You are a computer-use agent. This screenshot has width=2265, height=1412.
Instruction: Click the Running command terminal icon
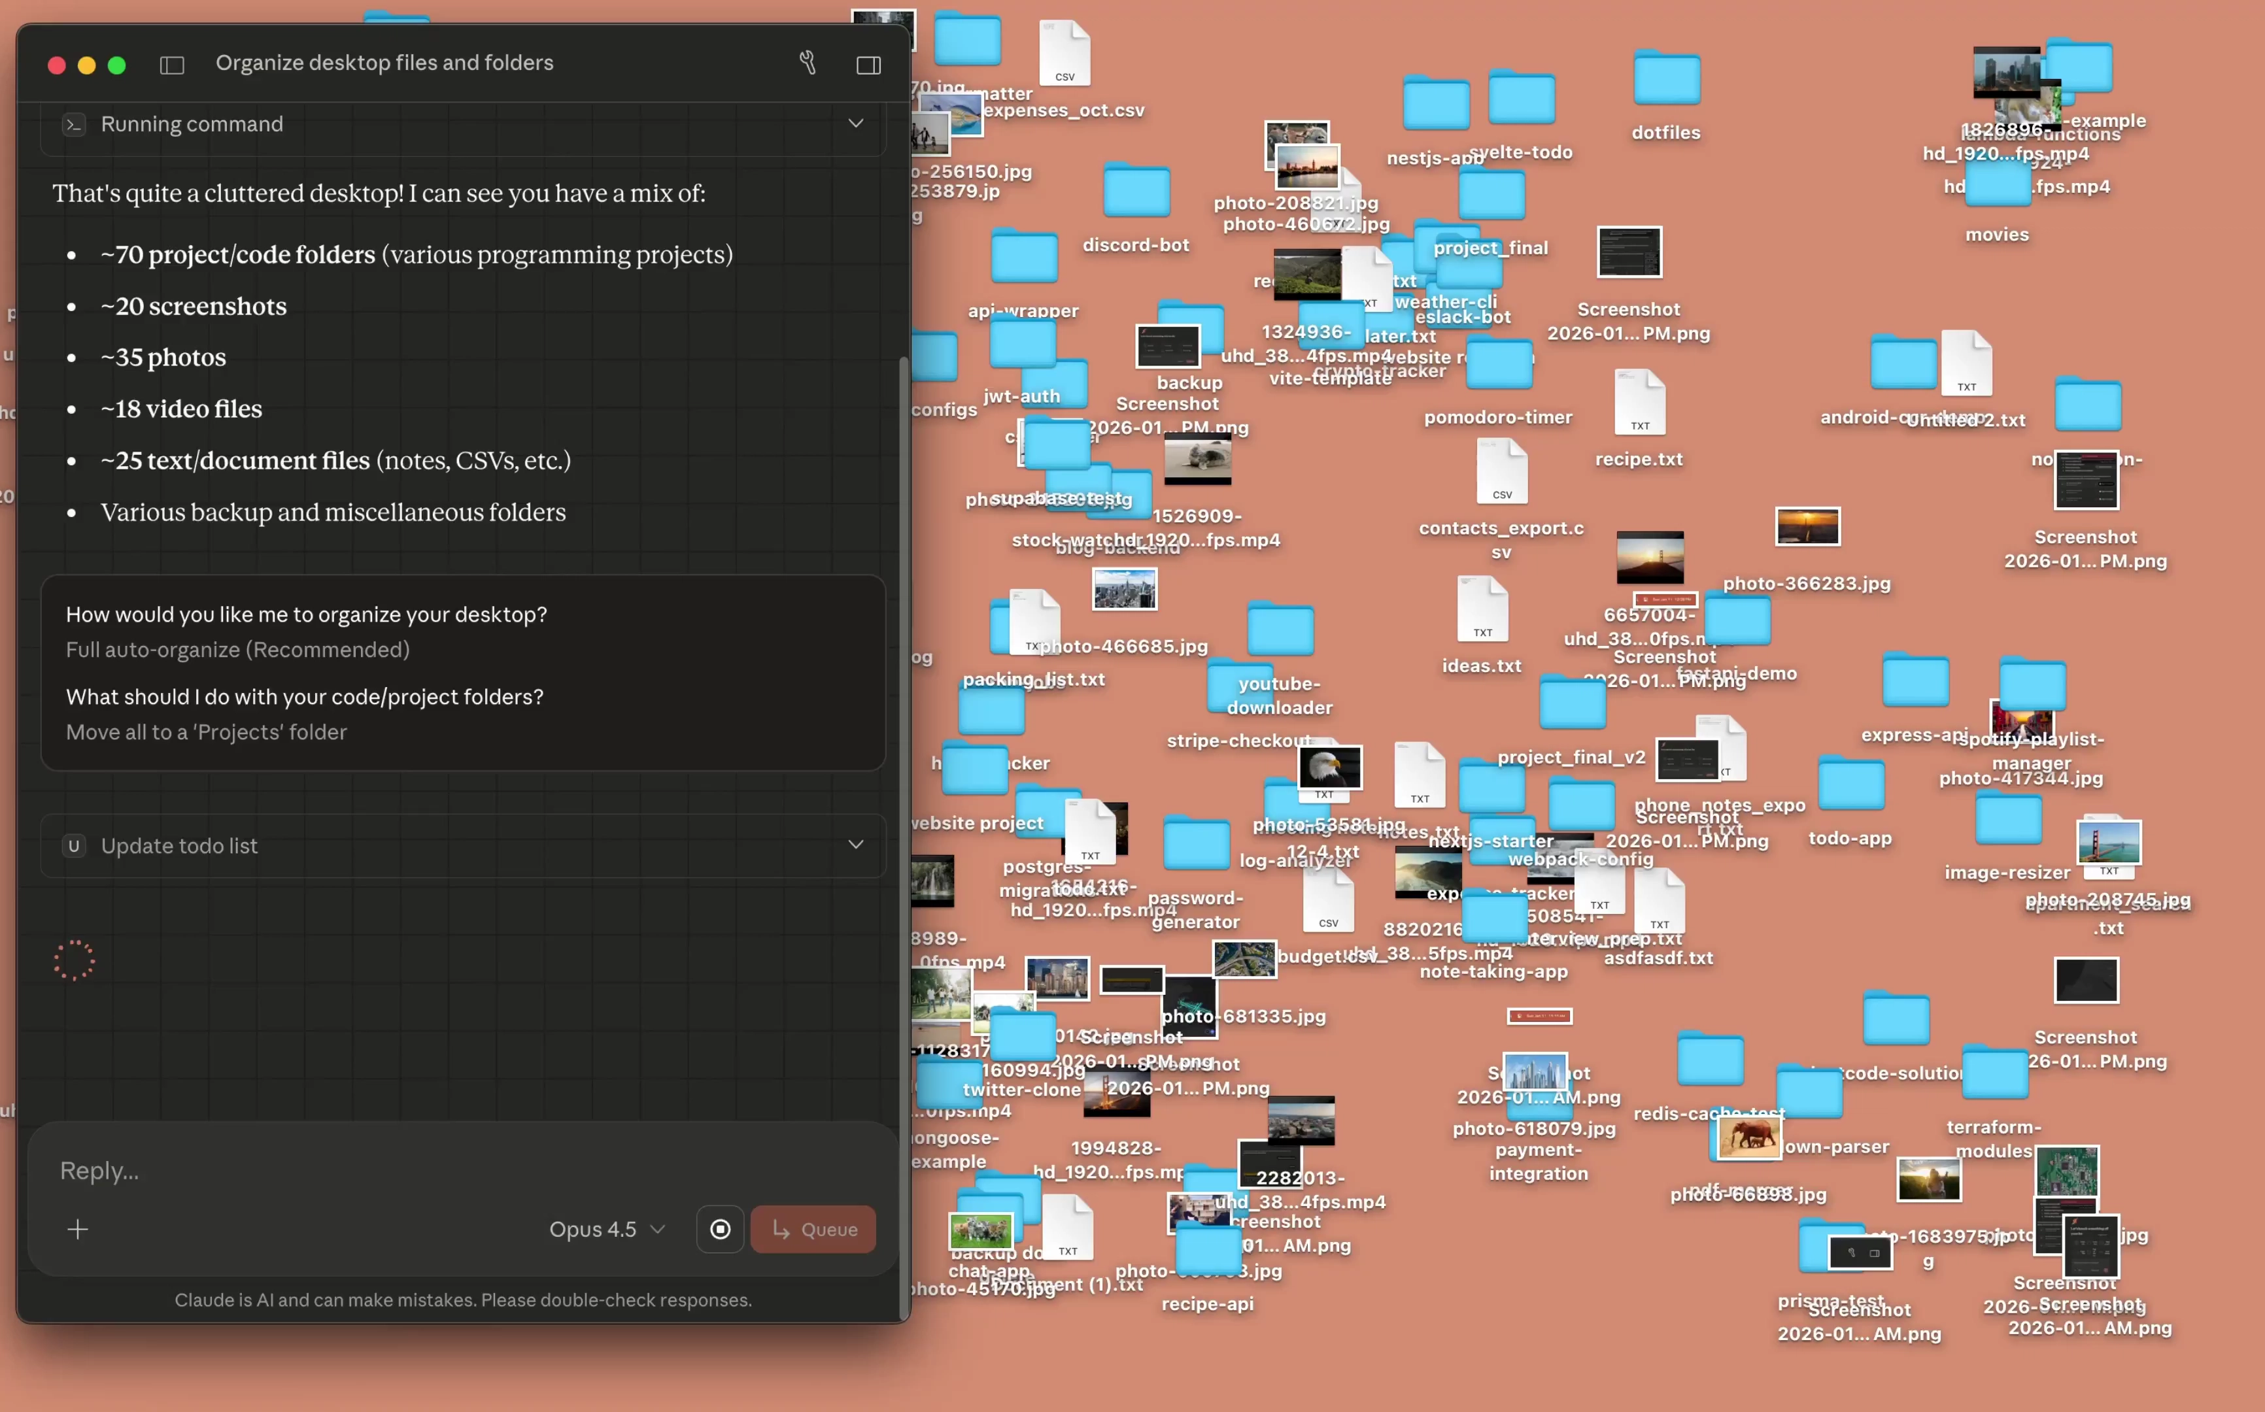coord(74,124)
